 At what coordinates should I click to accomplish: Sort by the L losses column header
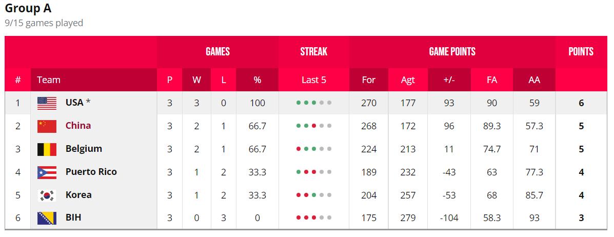pos(223,80)
